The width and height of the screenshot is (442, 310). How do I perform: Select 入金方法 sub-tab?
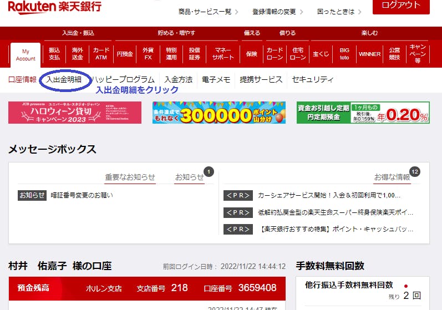(x=179, y=79)
